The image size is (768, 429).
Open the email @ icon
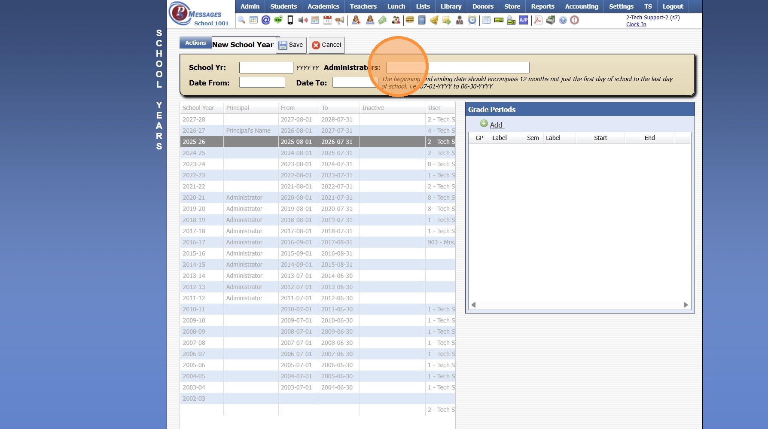tap(266, 20)
